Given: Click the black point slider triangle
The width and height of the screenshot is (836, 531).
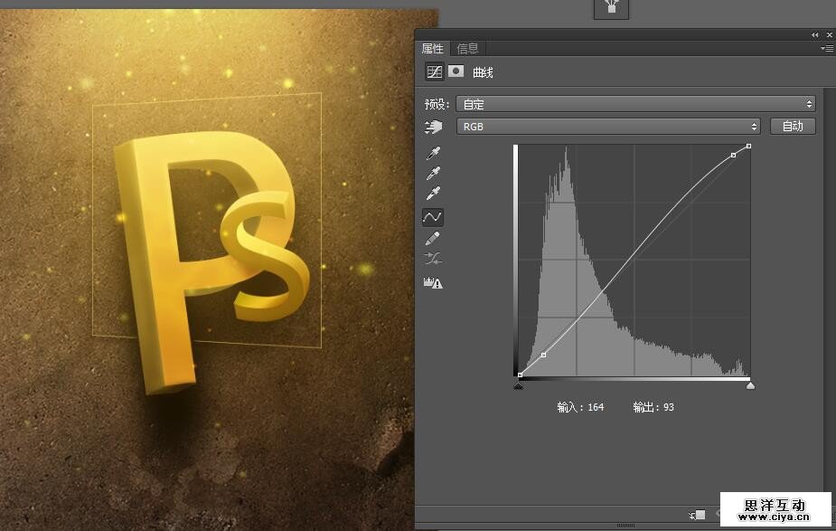Looking at the screenshot, I should pos(519,386).
